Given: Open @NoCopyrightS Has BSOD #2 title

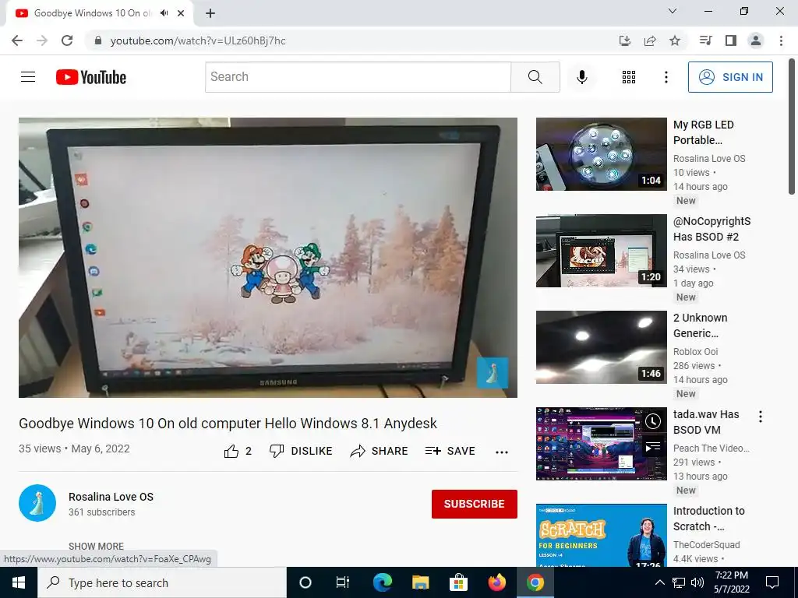Looking at the screenshot, I should 711,229.
